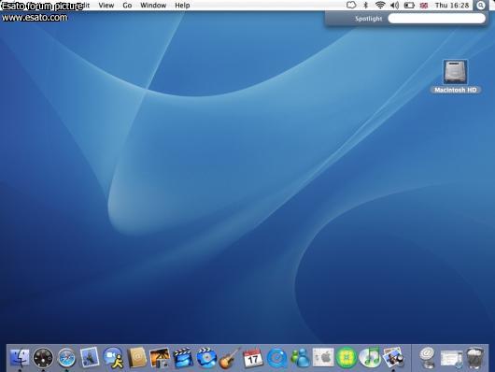Screen dimensions: 495x372
Task: Open the battery status menu
Action: tap(409, 5)
